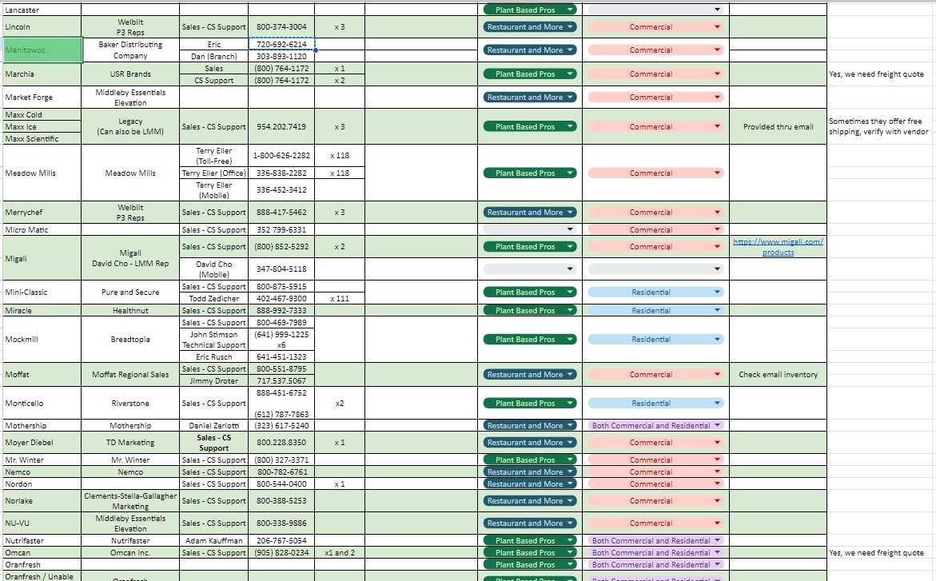Select the Maxx Cold cell
Screen dimensions: 936x581
click(42, 114)
